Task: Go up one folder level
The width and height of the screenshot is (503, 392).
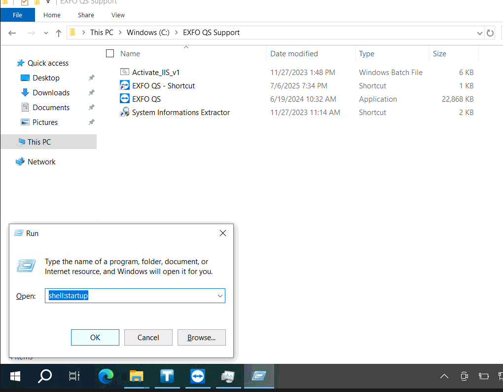Action: pos(58,33)
